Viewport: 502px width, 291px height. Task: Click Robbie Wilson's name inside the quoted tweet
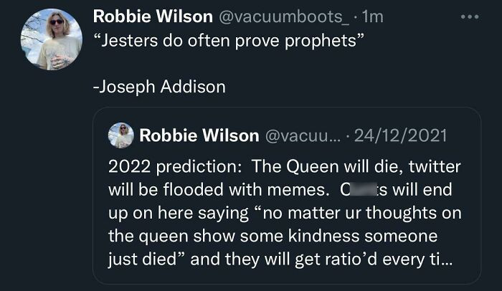(199, 135)
